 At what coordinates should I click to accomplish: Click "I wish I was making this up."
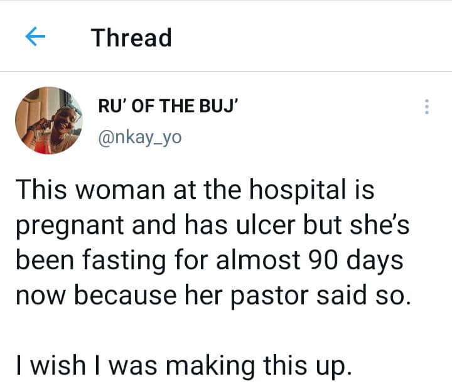coord(181,363)
